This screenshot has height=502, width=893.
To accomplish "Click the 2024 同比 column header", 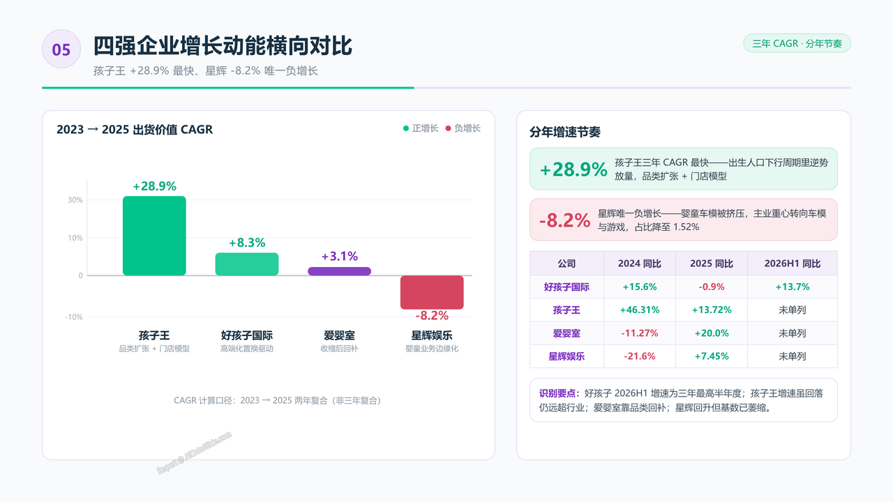I will (x=640, y=264).
